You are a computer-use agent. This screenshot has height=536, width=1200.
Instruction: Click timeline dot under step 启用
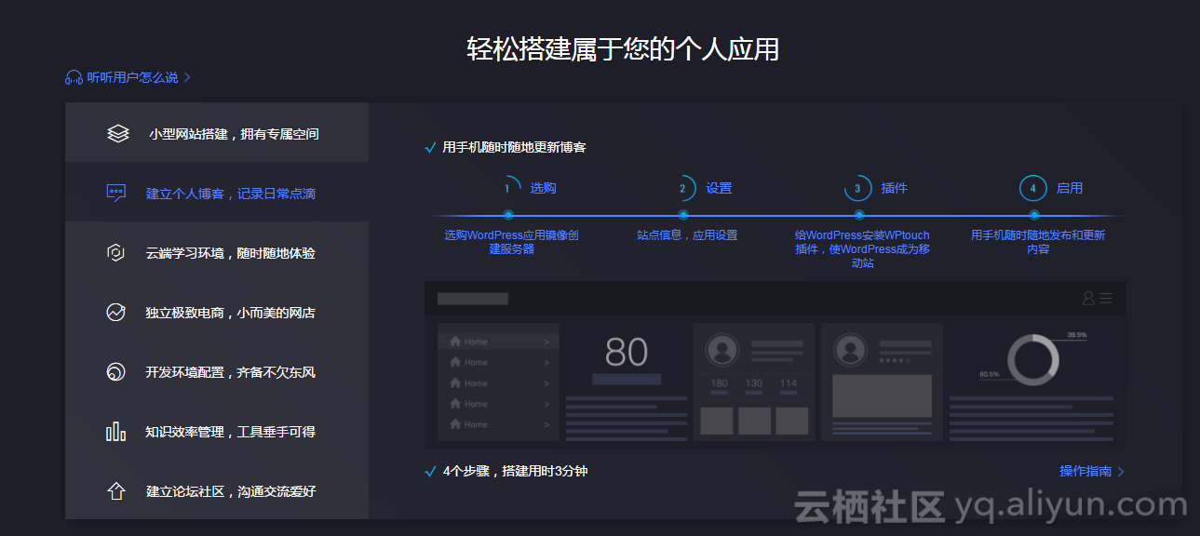click(1034, 215)
